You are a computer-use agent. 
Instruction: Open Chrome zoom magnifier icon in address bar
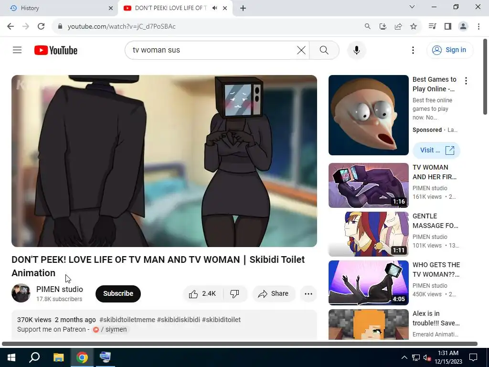[368, 26]
